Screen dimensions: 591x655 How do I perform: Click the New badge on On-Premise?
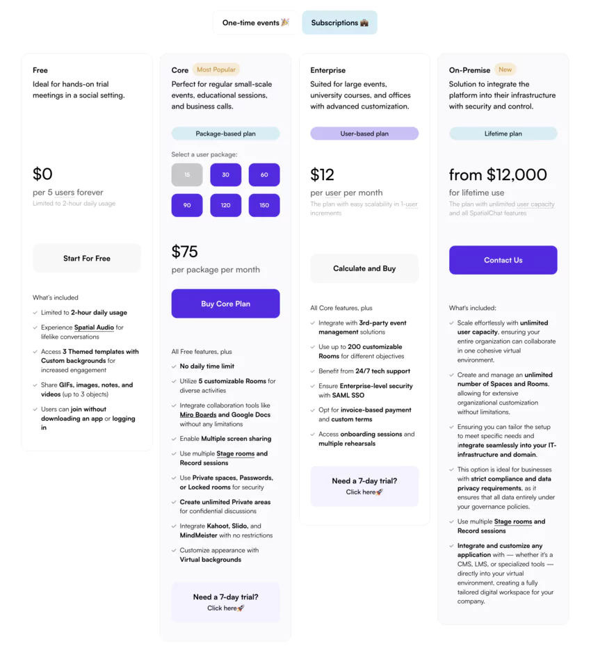pyautogui.click(x=505, y=70)
